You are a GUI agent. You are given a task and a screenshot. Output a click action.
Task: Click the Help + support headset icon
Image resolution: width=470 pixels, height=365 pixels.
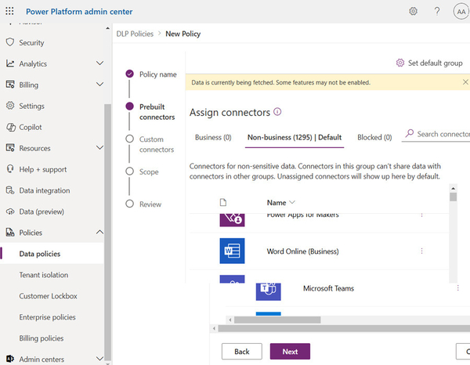point(10,168)
